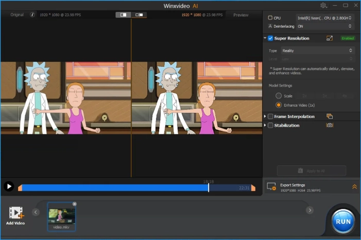The width and height of the screenshot is (361, 240).
Task: Select the Scale radio button
Action: pyautogui.click(x=279, y=96)
